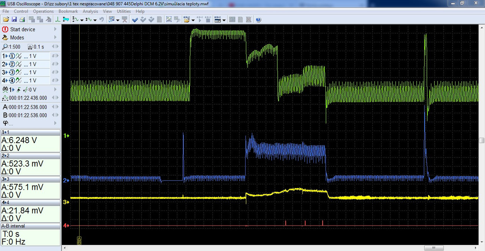
Task: Click the waveform analysis script icon
Action: pyautogui.click(x=112, y=19)
